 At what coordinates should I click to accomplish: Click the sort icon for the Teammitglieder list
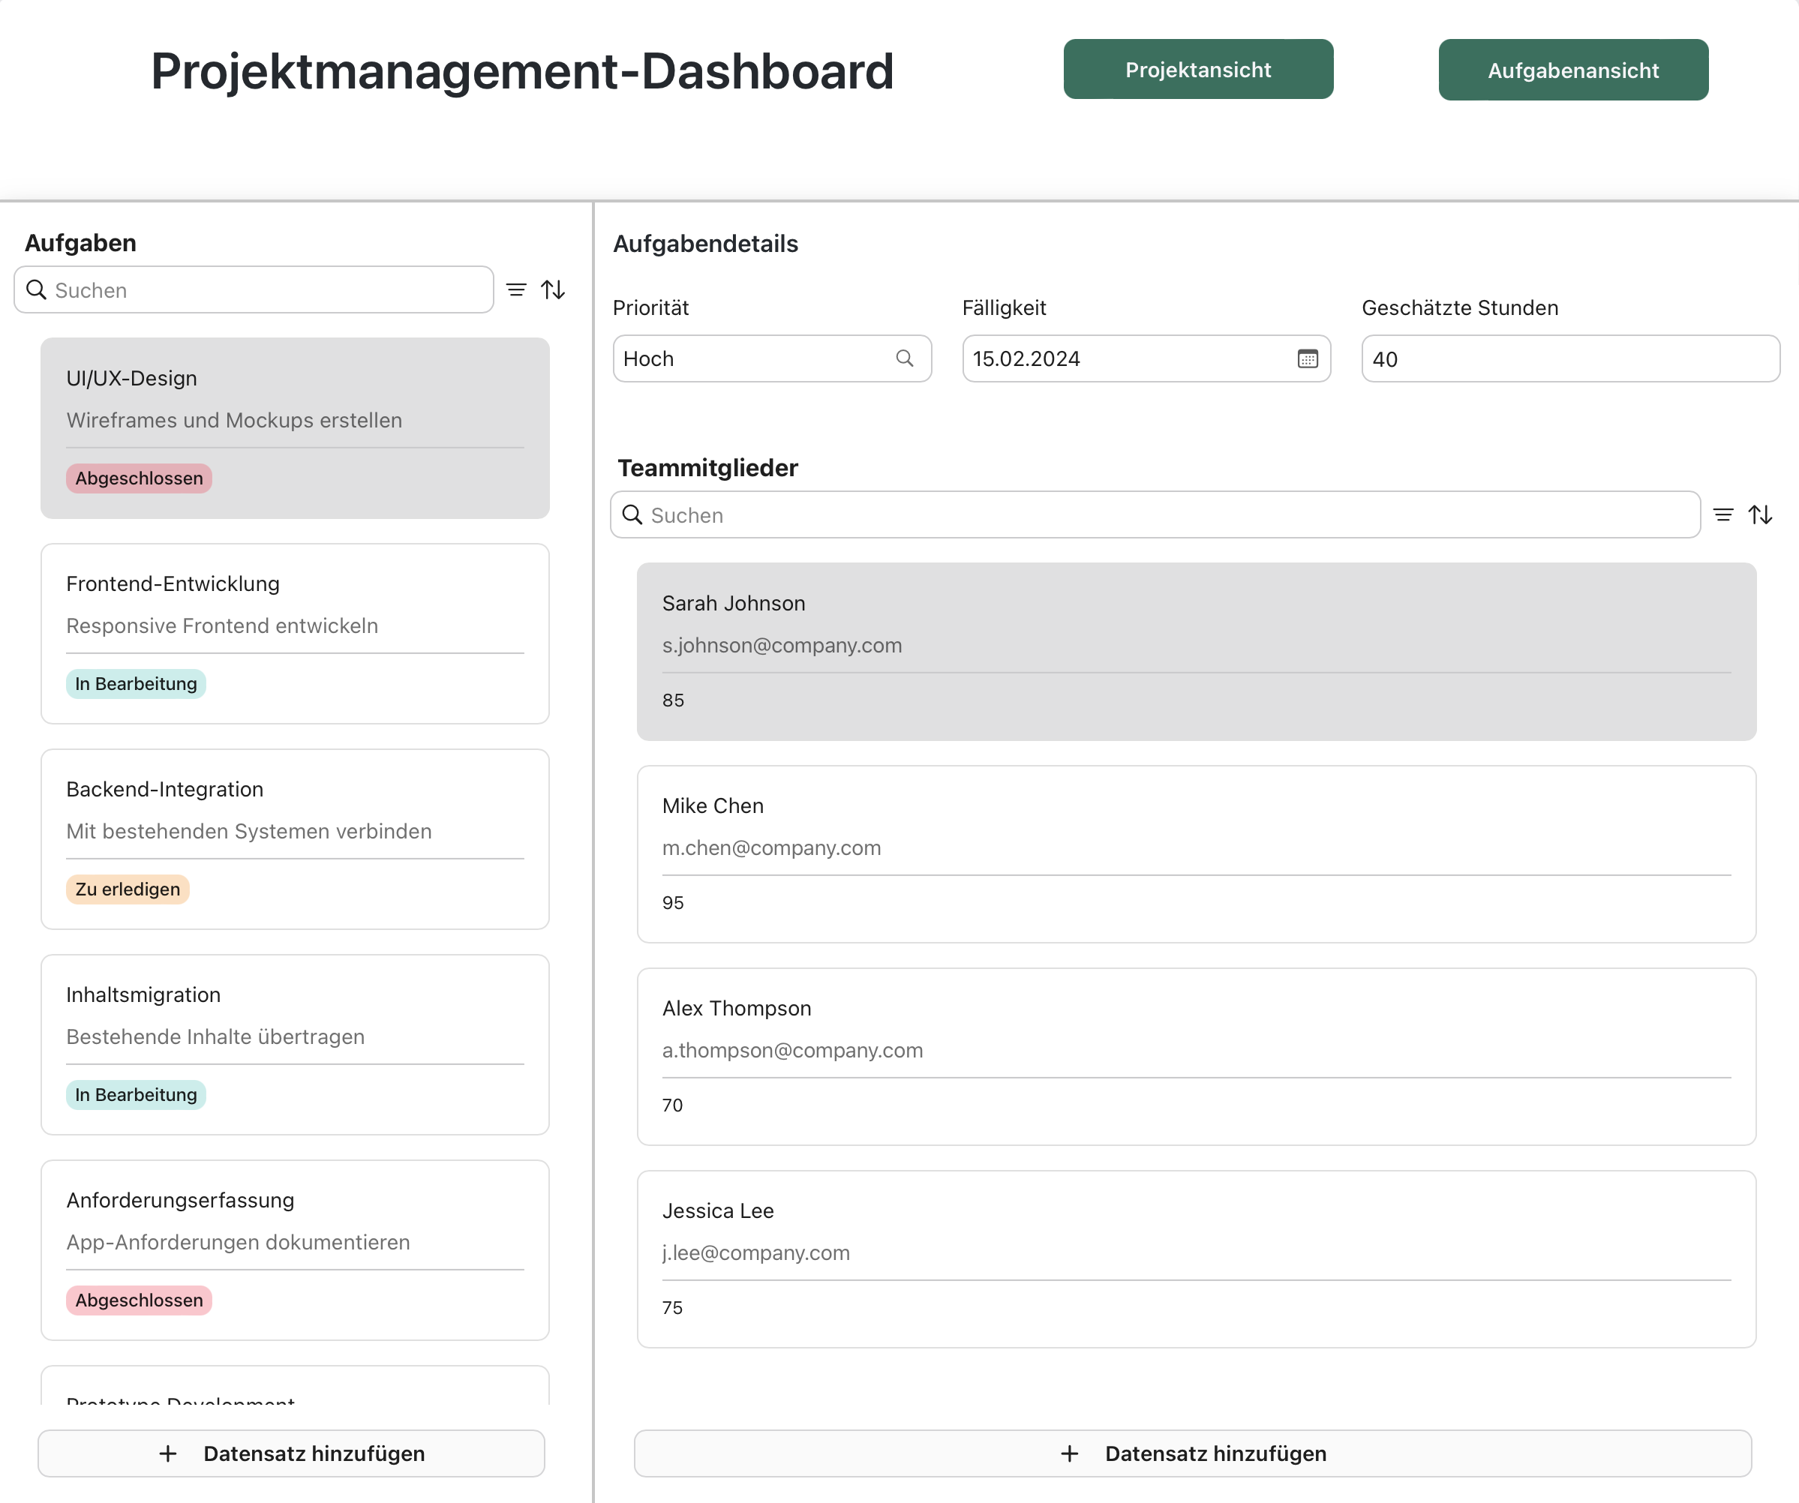coord(1762,514)
